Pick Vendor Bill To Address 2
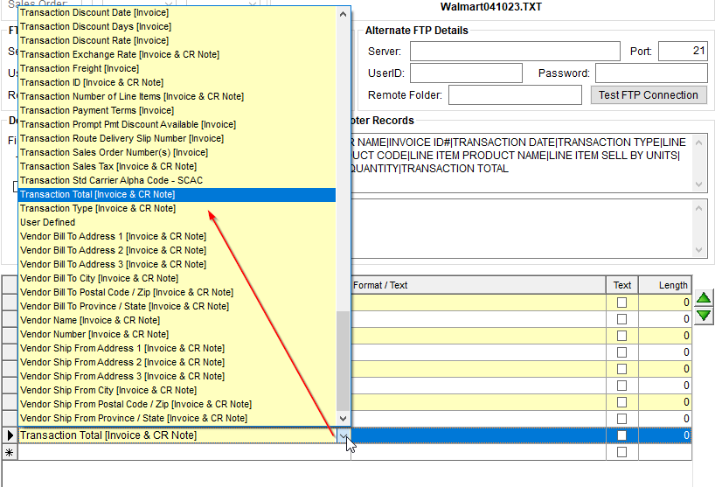 [x=177, y=250]
